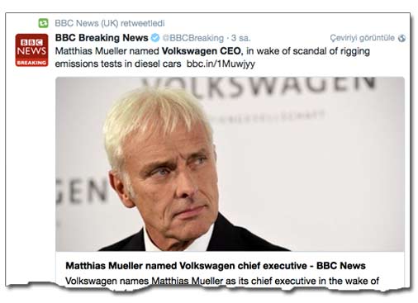Click the BBC blocks logo in avatar
Screen dimensions: 418x303
click(x=31, y=42)
